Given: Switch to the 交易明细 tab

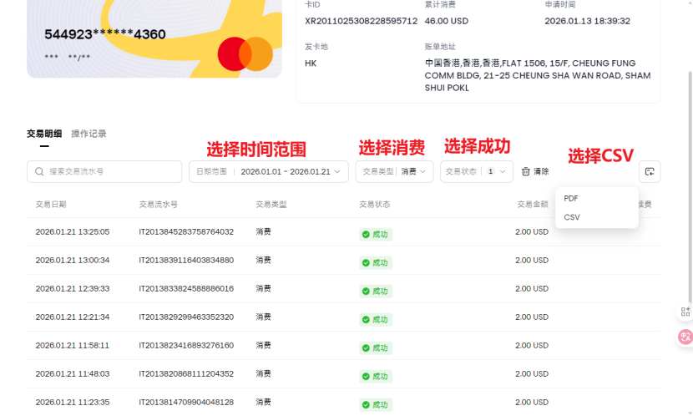Looking at the screenshot, I should (44, 134).
